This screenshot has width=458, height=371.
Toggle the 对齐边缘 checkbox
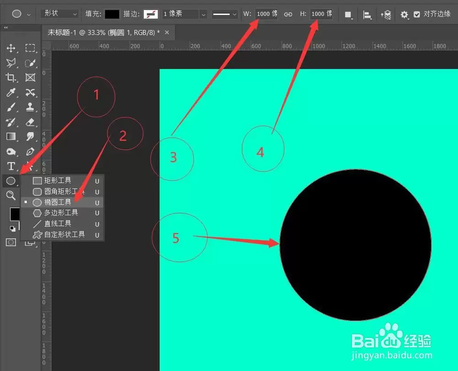[x=417, y=14]
